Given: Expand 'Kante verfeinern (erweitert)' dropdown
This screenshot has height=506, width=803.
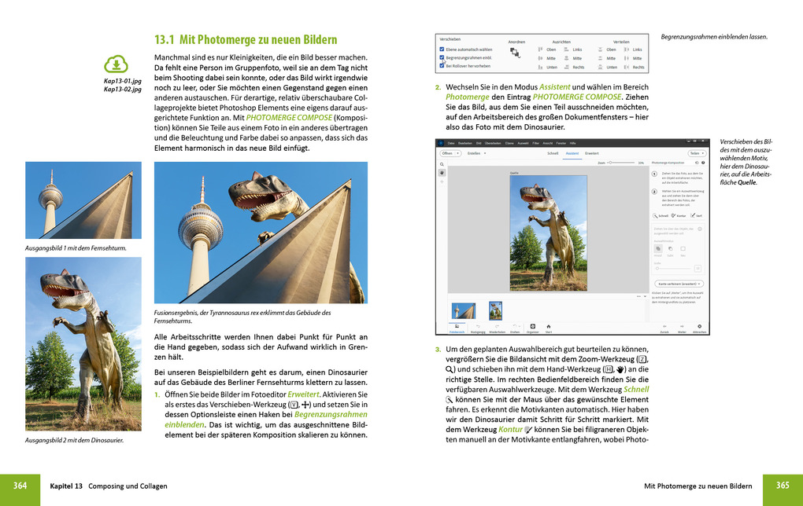Looking at the screenshot, I should 679,284.
